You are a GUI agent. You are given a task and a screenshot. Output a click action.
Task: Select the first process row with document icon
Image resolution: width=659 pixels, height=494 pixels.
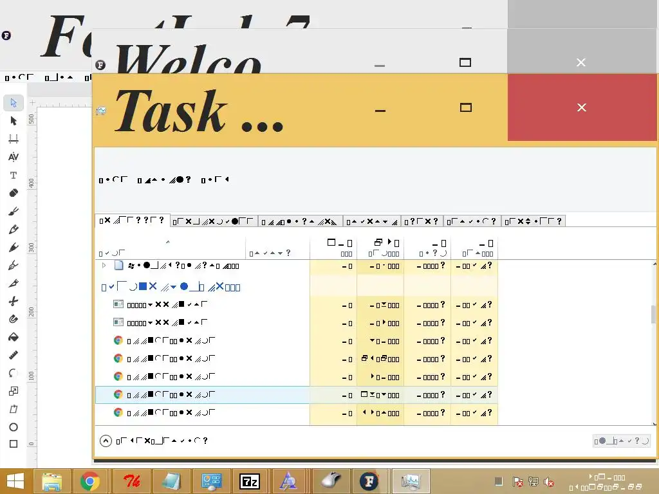(296, 266)
